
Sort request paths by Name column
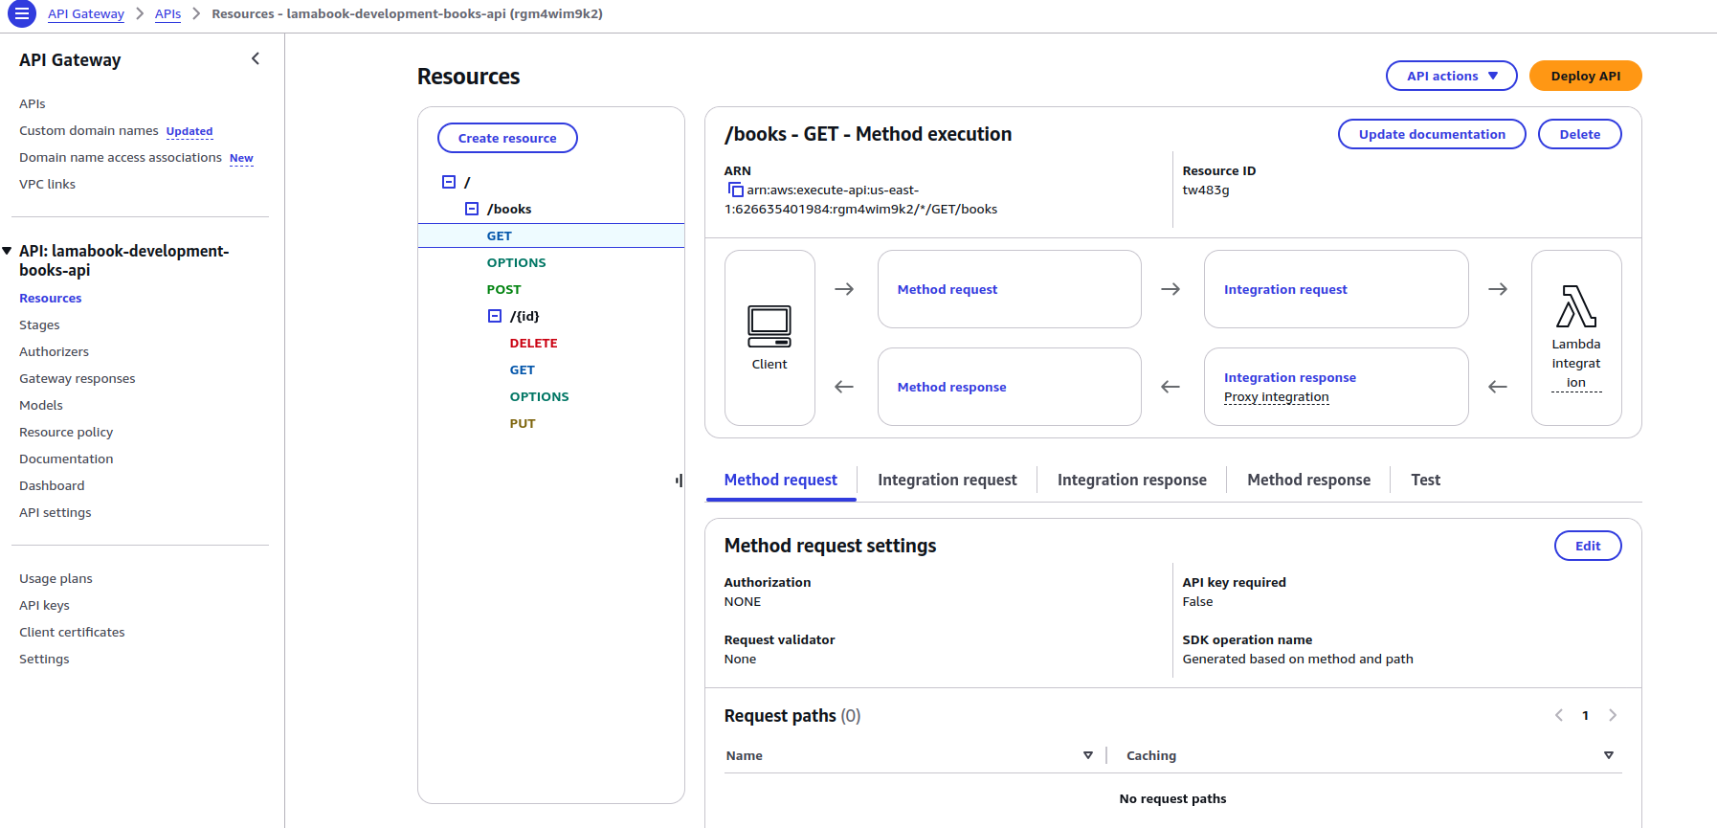coord(1088,755)
